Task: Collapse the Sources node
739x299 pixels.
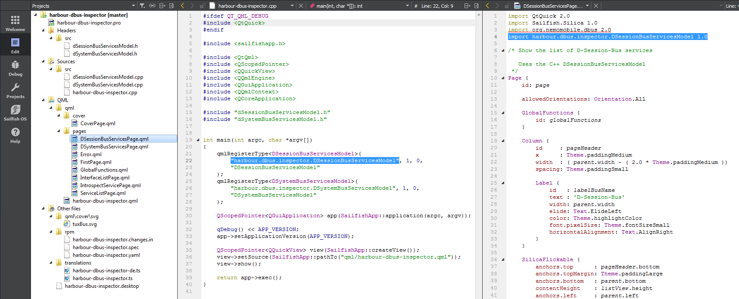Action: [43, 61]
